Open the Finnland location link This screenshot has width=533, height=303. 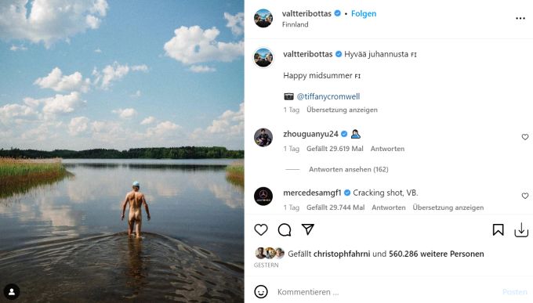(x=295, y=24)
